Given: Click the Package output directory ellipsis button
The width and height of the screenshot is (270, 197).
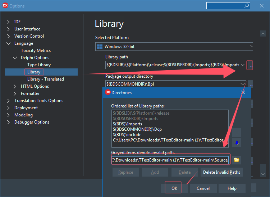Looking at the screenshot, I should (250, 84).
